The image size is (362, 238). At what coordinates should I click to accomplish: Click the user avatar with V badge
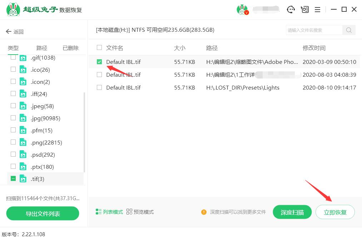point(242,9)
